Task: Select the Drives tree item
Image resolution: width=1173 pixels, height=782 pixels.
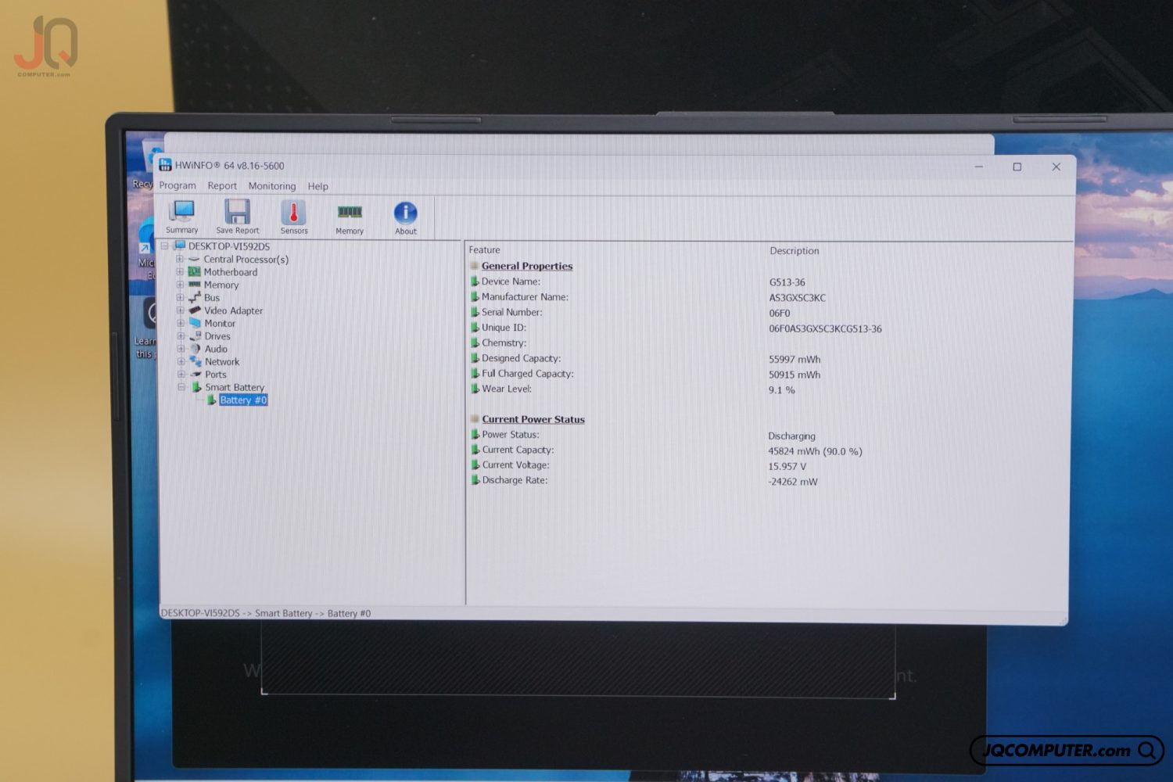Action: click(217, 336)
